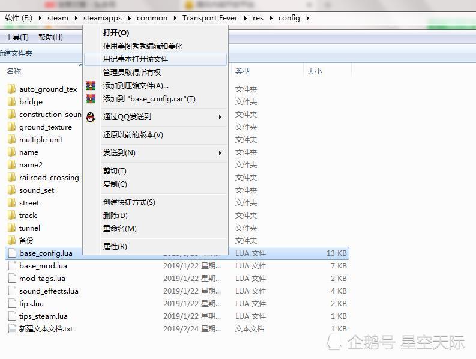The width and height of the screenshot is (476, 359).
Task: Go to steam in the address bar
Action: pos(58,18)
